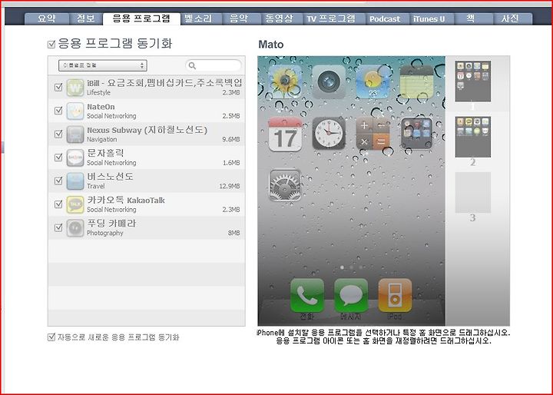Open the sort order dropdown
Viewport: 553px width, 395px height.
pos(103,65)
